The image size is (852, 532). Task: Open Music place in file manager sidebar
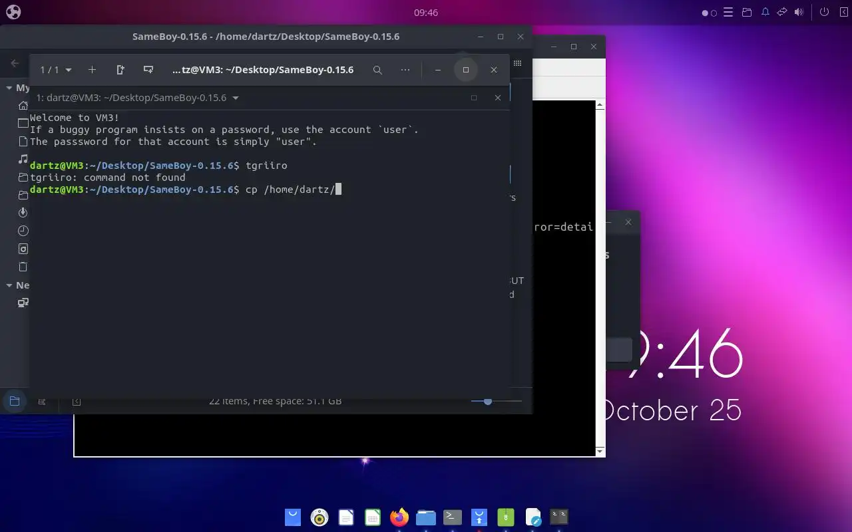point(23,160)
